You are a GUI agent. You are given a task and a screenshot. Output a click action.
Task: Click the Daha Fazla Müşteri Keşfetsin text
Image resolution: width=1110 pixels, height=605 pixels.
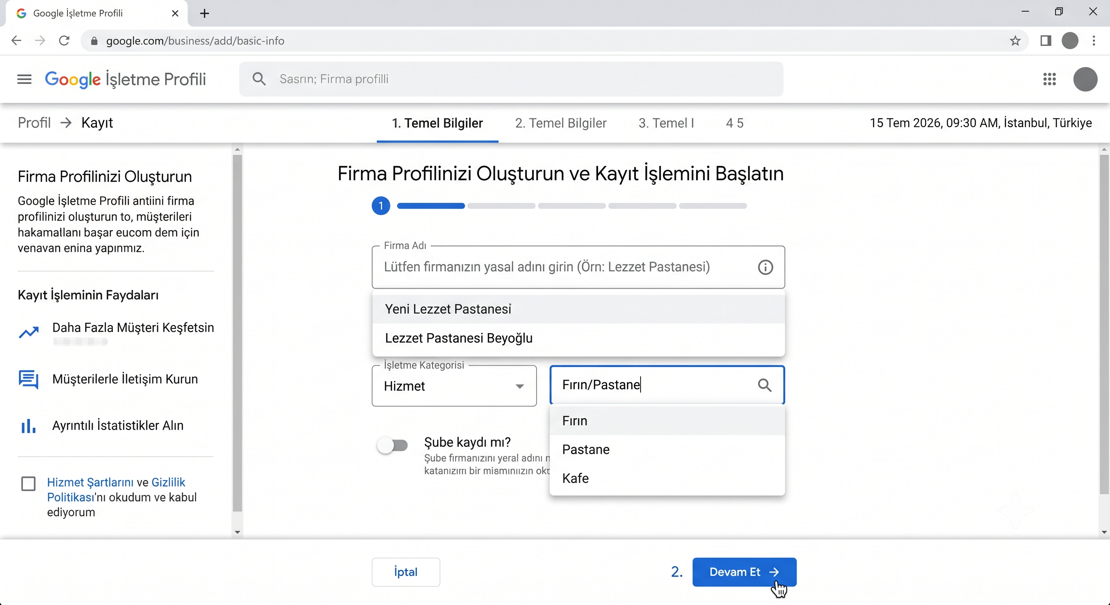pos(133,328)
